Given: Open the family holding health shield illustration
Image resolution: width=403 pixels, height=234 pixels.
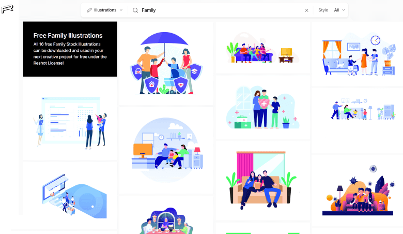Looking at the screenshot, I should click(x=262, y=107).
